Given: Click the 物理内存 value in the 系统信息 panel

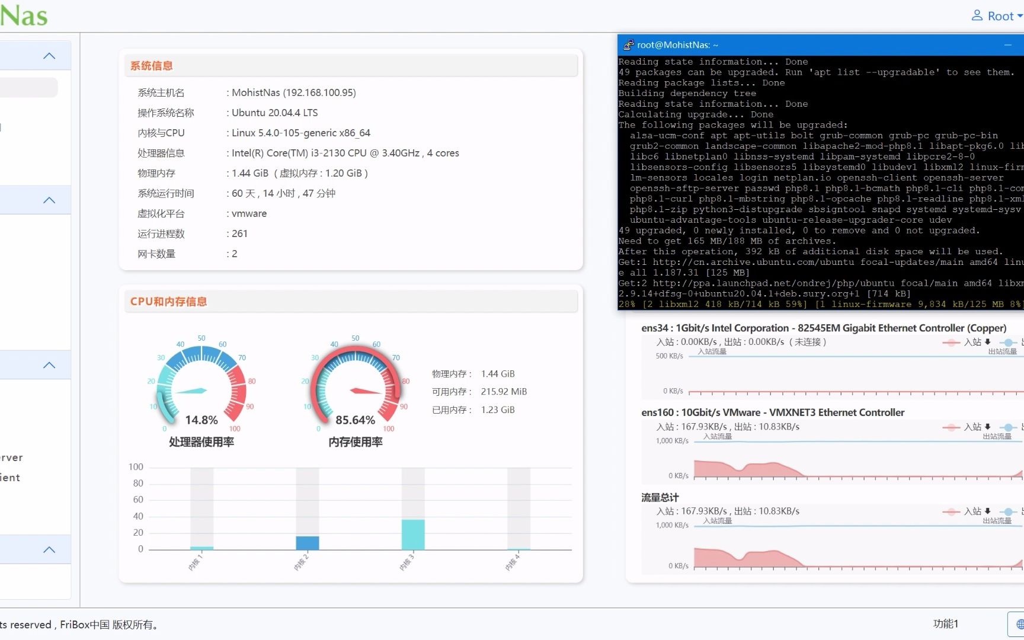Looking at the screenshot, I should point(300,173).
